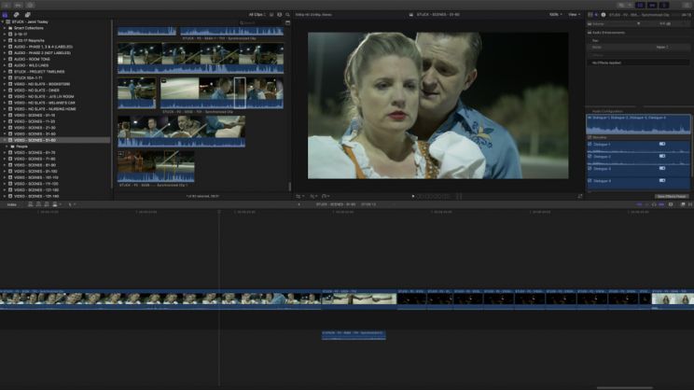Click the Save Effects Preset button
This screenshot has width=694, height=390.
tap(672, 196)
